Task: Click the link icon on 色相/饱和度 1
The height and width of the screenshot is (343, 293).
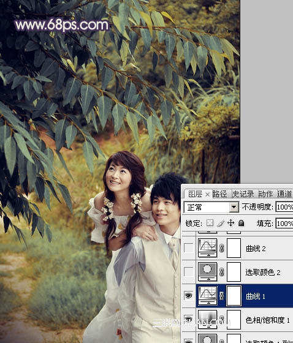Action: [x=222, y=320]
